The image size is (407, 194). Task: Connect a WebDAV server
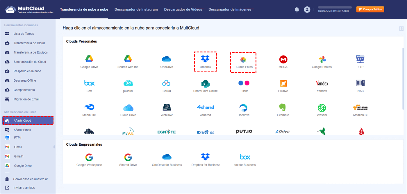click(x=167, y=107)
